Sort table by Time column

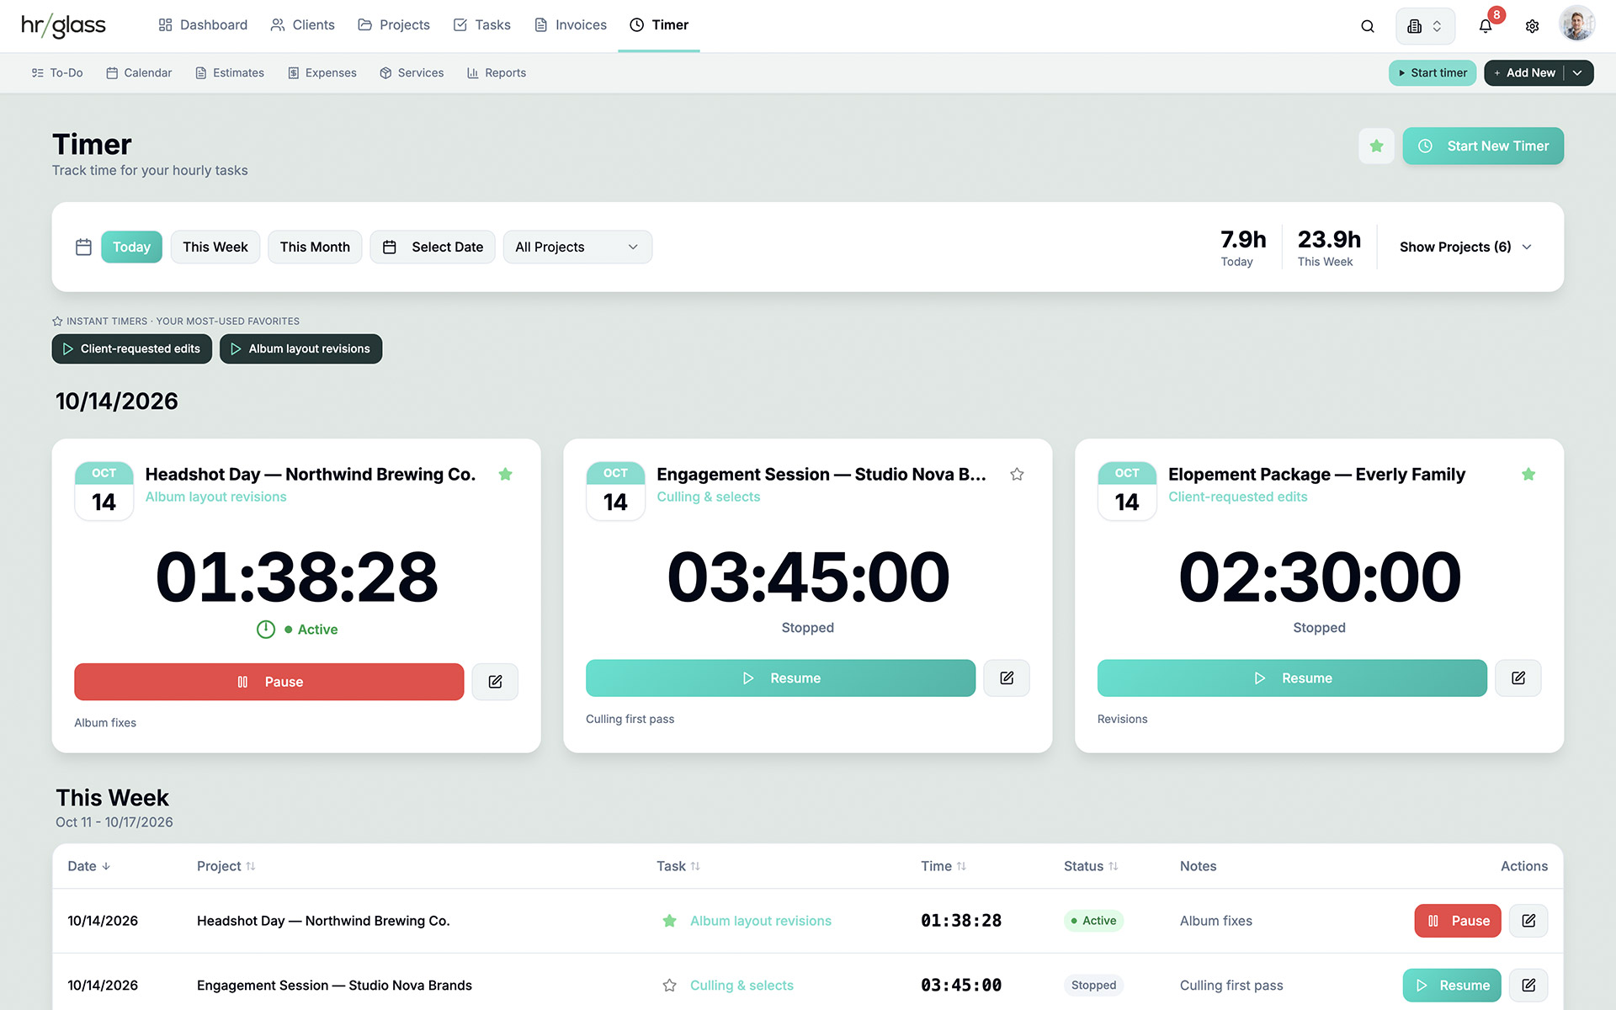click(944, 866)
